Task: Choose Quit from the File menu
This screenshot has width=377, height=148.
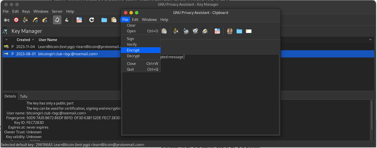Action: pyautogui.click(x=141, y=69)
